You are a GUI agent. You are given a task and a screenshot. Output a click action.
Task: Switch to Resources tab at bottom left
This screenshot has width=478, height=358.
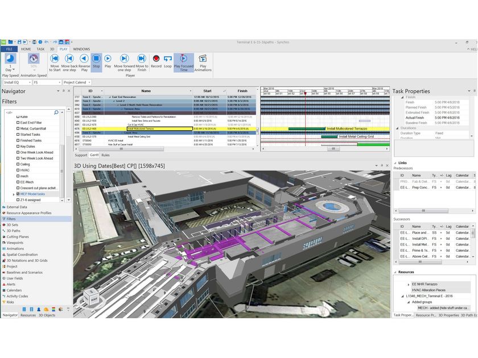pos(28,315)
